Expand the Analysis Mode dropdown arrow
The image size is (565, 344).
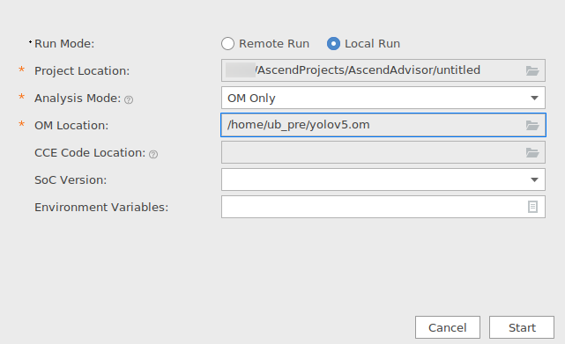(x=534, y=98)
